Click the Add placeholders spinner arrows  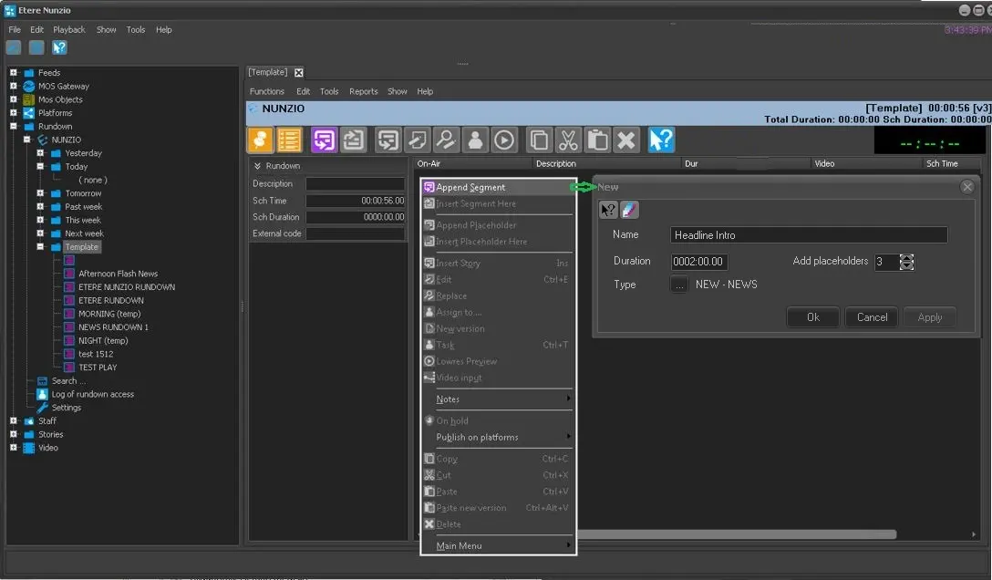(x=906, y=262)
